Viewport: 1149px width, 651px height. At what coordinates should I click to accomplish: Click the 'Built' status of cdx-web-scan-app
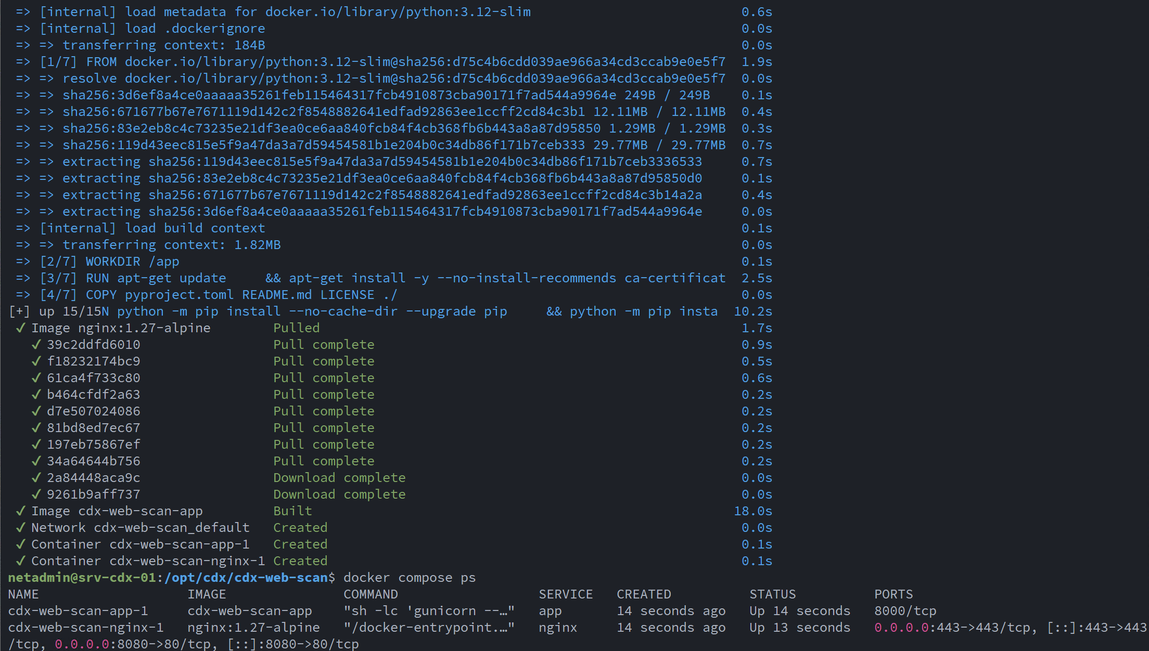click(292, 511)
